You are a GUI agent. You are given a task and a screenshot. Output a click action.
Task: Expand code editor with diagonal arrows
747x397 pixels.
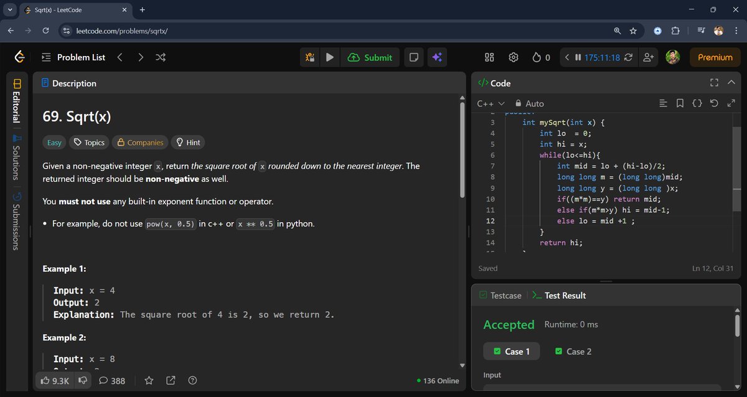coord(731,103)
